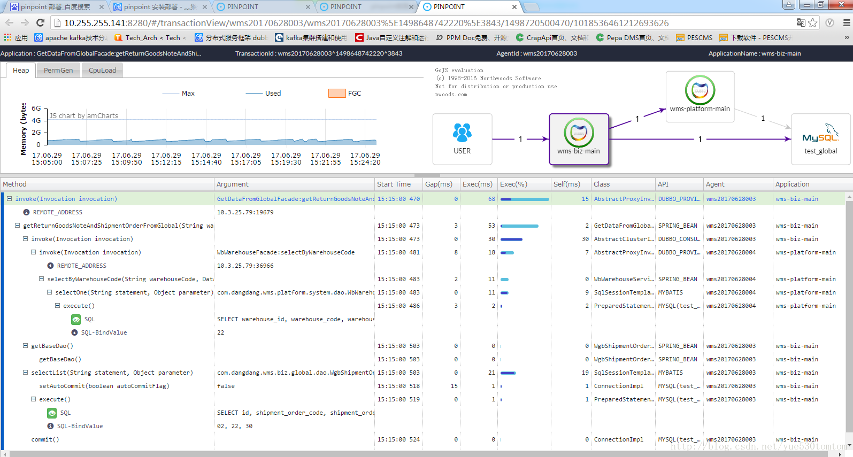This screenshot has height=457, width=853.
Task: Collapse invoke row at 15:15:00 481
Action: point(33,252)
